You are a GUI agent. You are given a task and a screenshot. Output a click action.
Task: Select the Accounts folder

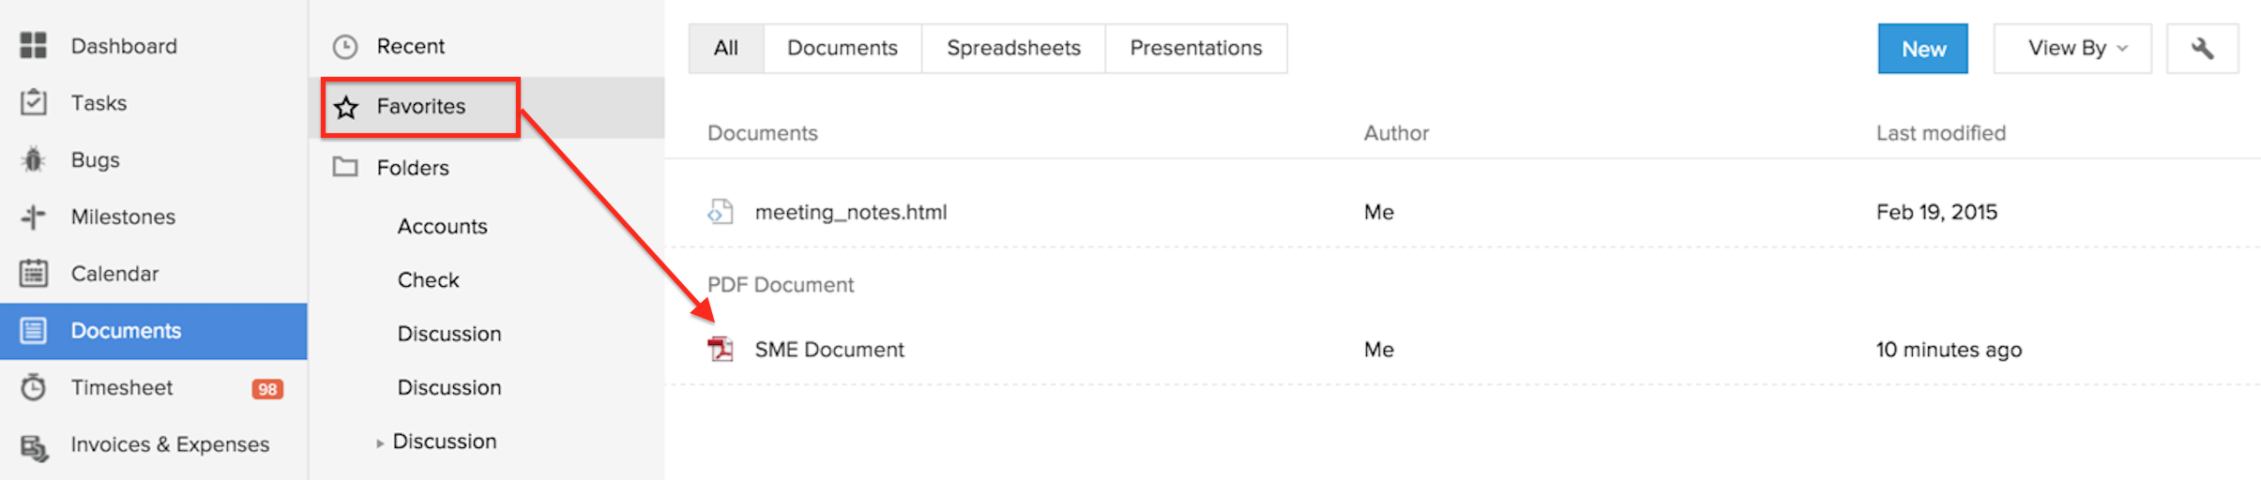442,227
